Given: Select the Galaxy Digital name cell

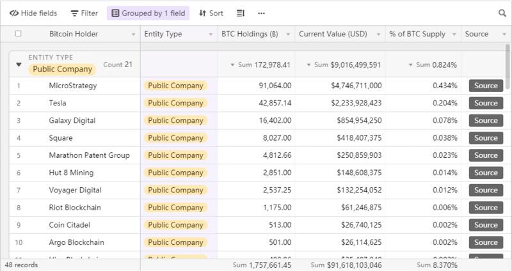Looking at the screenshot, I should click(x=75, y=120).
